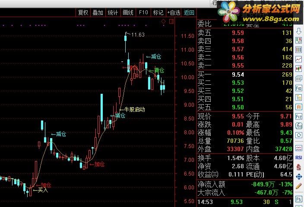The height and width of the screenshot is (207, 304).
Task: Click the 最低 value 9.43
Action: [286, 133]
